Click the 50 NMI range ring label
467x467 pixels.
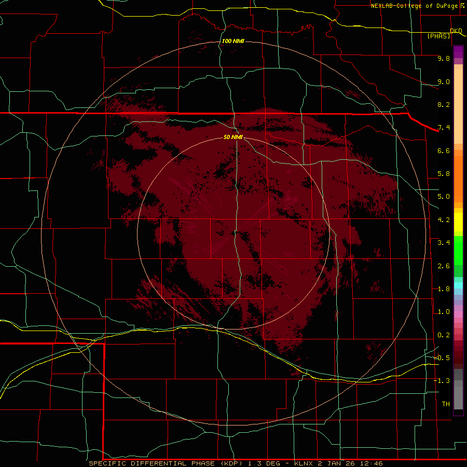coord(233,137)
